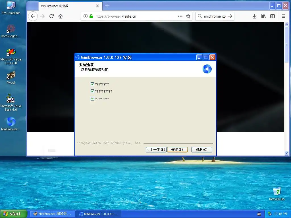Click the browser page scrollbar down arrow
Viewport: 291px width, 218px height.
[x=286, y=153]
